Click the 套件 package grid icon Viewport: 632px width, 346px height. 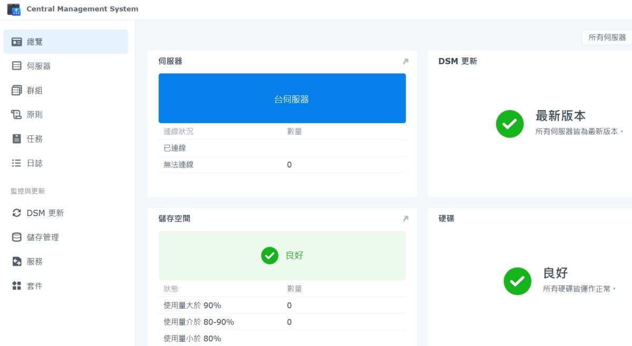[17, 286]
